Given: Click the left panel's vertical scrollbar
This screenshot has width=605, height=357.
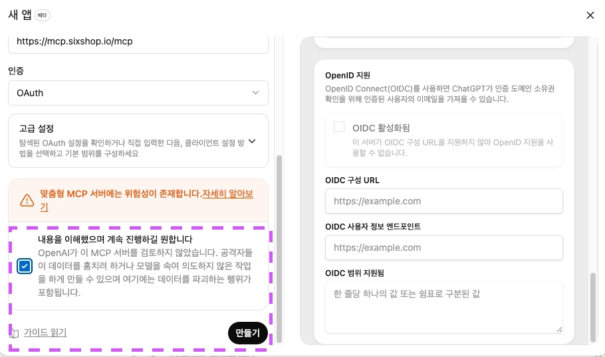Looking at the screenshot, I should click(279, 248).
